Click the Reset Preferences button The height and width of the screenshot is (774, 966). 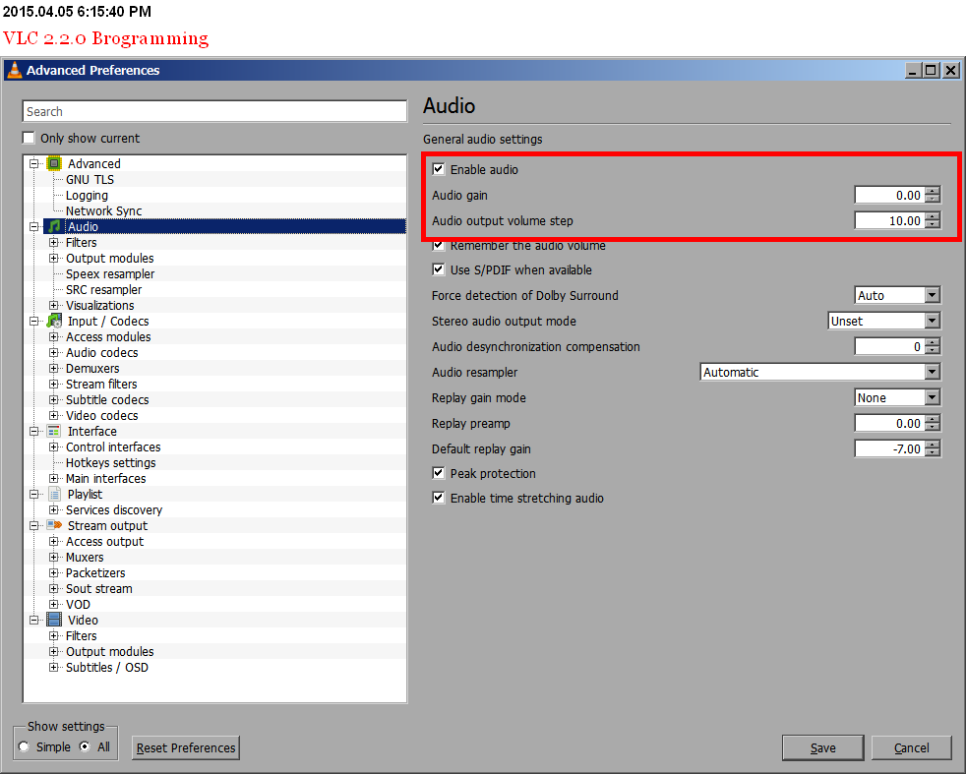tap(186, 747)
